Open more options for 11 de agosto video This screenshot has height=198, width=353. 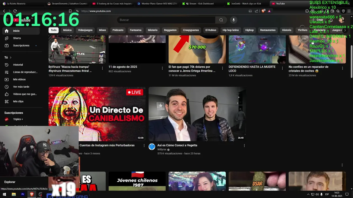[x=162, y=68]
